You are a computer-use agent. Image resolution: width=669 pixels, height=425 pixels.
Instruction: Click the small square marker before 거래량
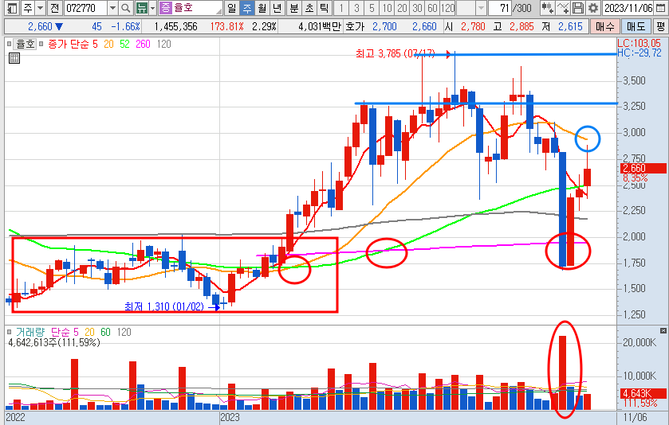(9, 332)
